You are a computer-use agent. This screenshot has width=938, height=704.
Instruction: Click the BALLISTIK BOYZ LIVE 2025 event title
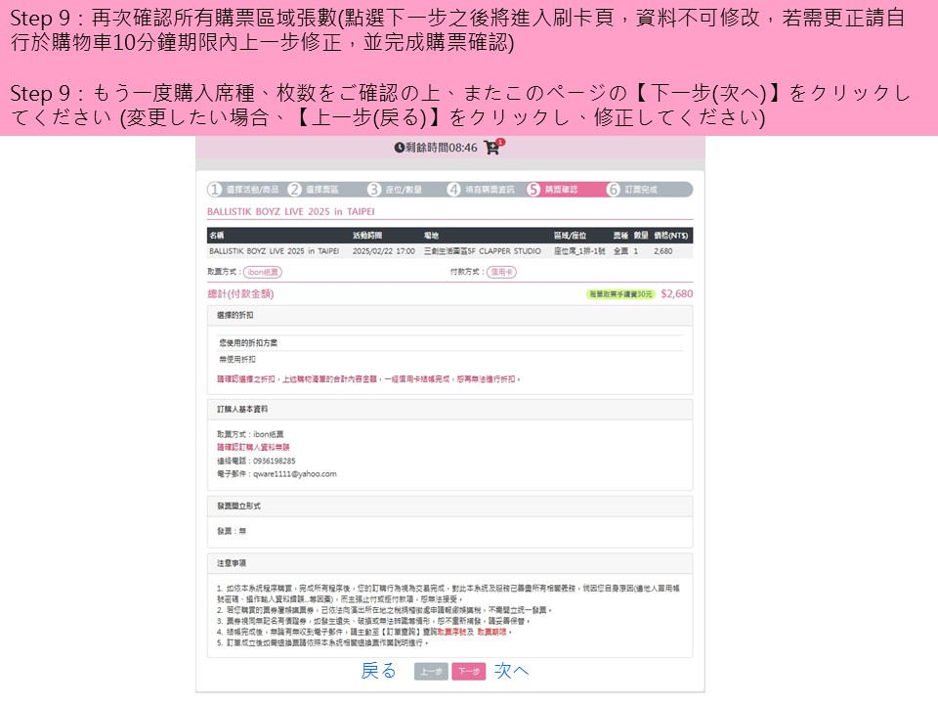pyautogui.click(x=291, y=211)
